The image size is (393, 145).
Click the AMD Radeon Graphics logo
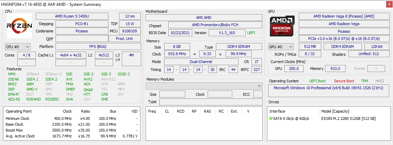click(282, 26)
